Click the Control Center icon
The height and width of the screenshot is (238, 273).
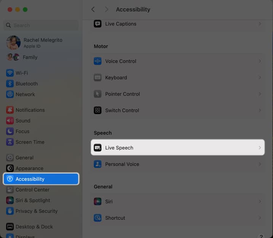coord(10,190)
